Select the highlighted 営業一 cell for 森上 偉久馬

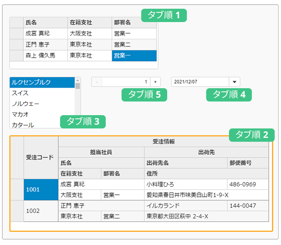click(x=133, y=56)
